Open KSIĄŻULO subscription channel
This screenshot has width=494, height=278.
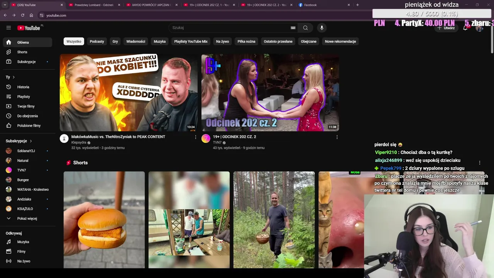(27, 209)
